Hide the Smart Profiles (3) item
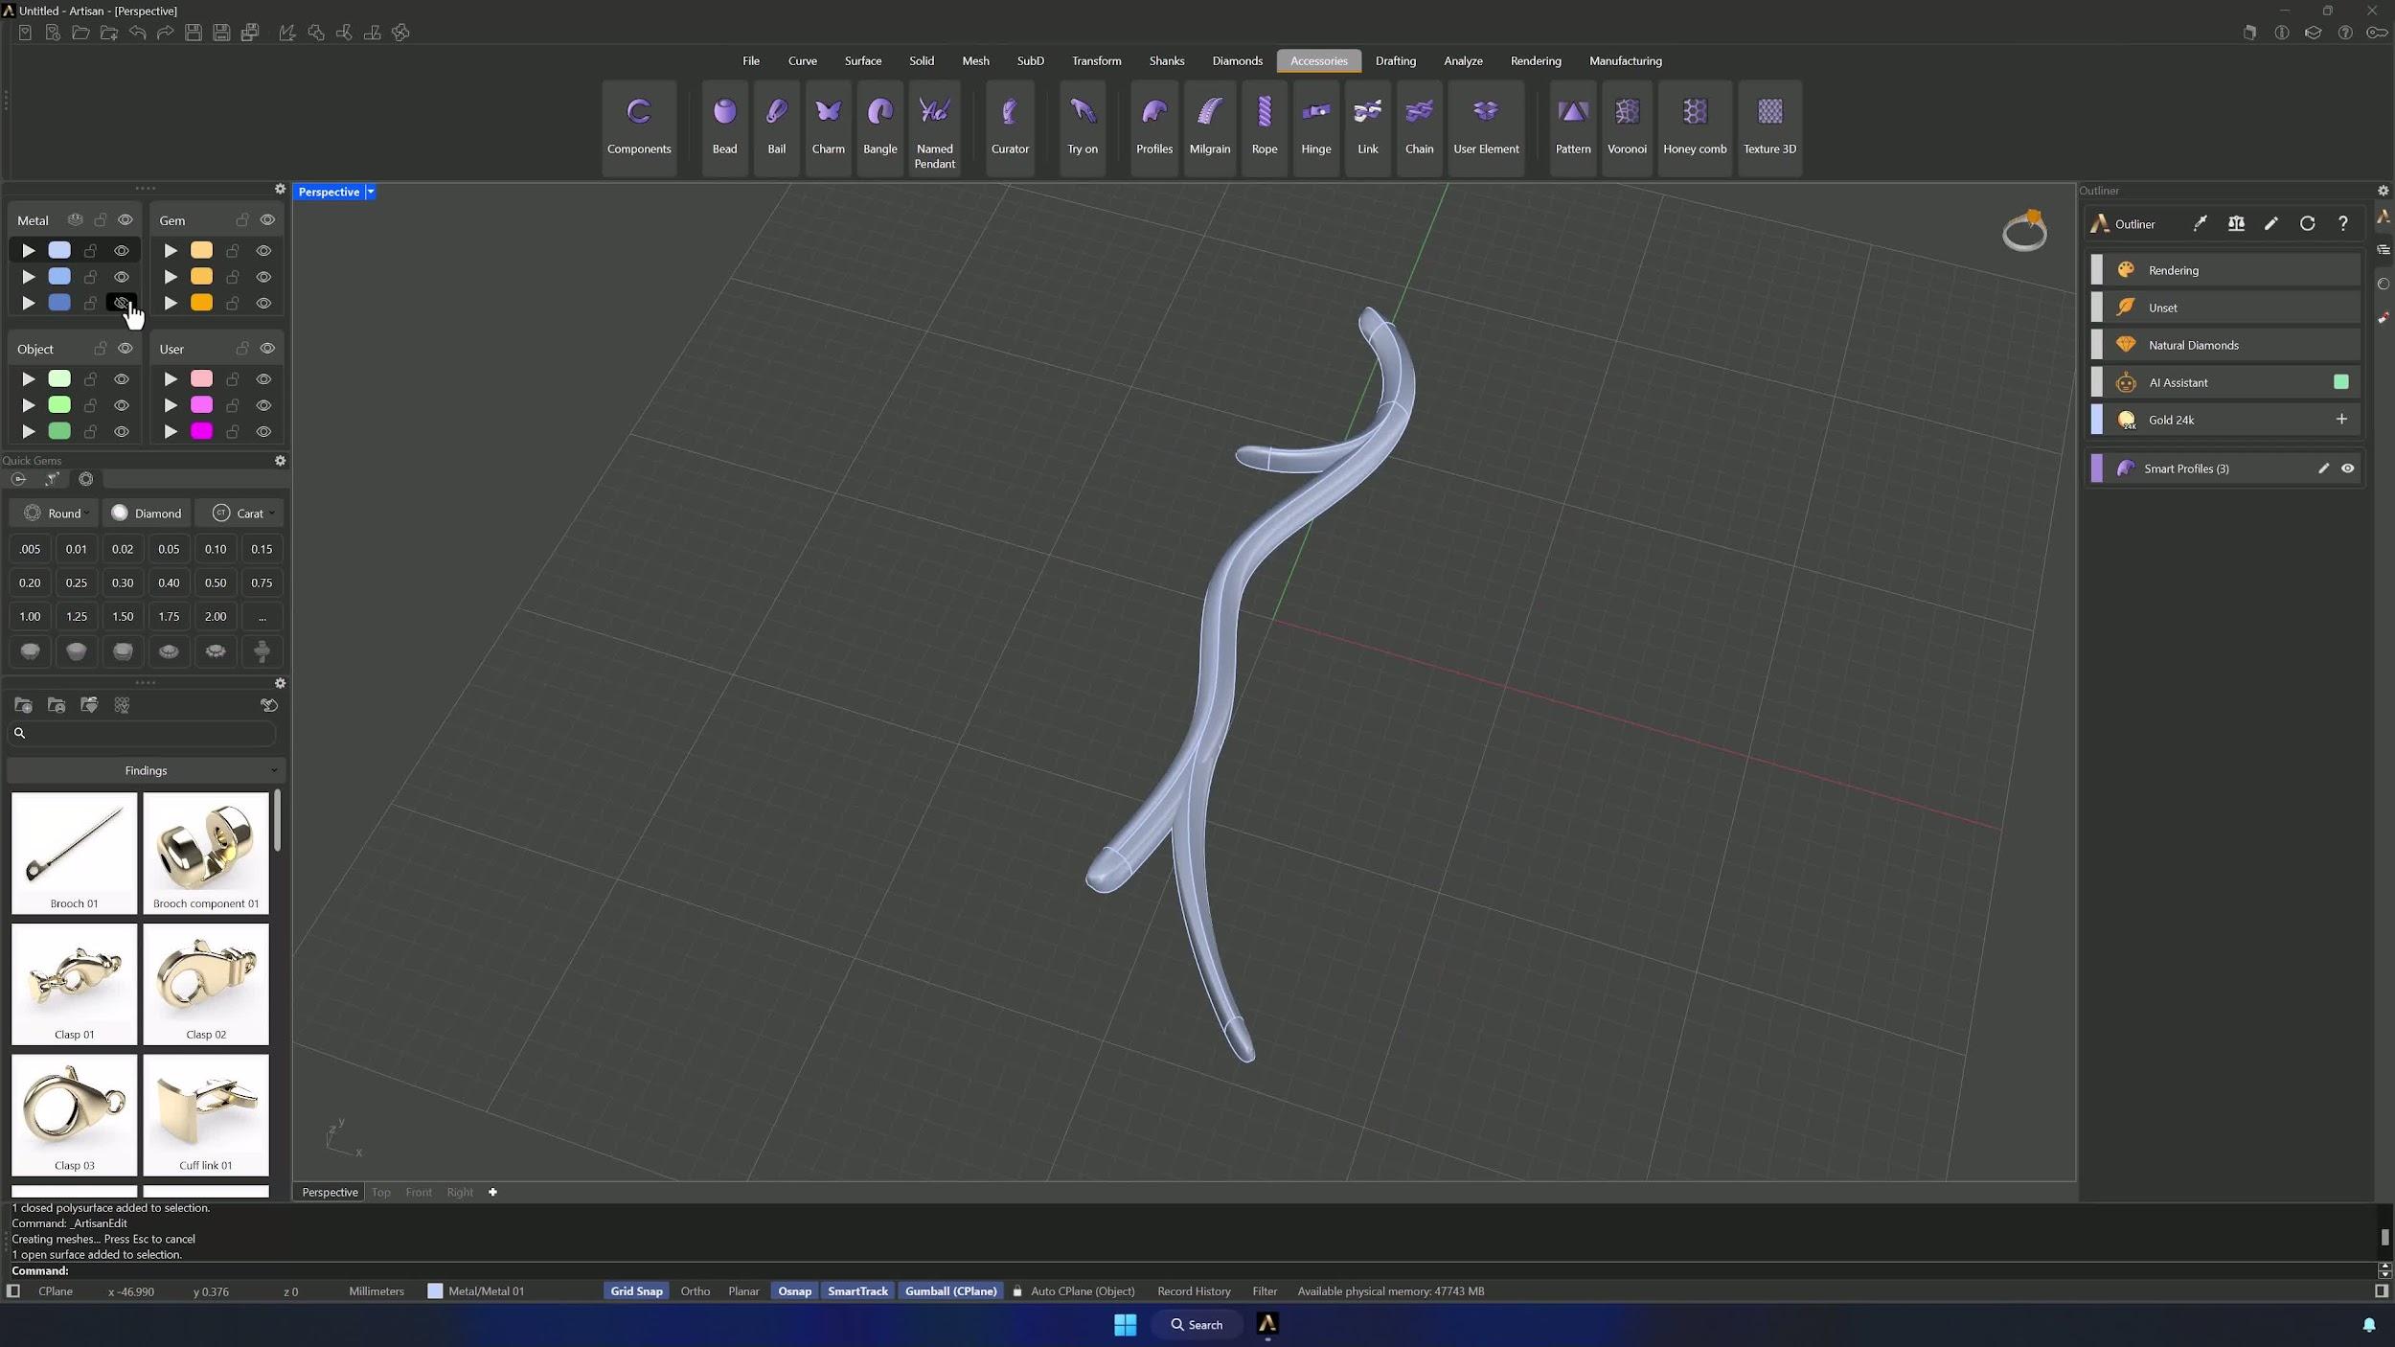2395x1347 pixels. tap(2347, 468)
